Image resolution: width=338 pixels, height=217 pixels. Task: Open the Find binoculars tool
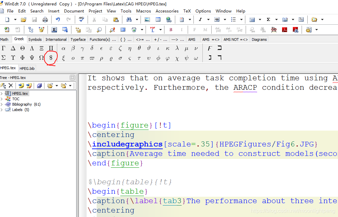[129, 20]
